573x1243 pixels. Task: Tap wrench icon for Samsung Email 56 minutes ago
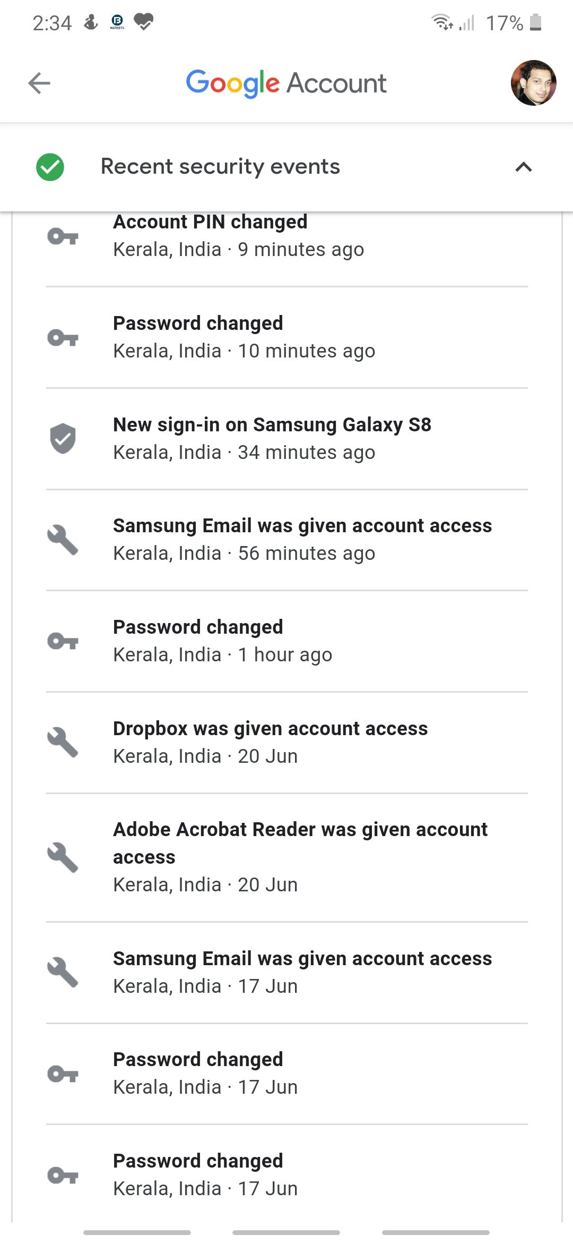[x=63, y=540]
